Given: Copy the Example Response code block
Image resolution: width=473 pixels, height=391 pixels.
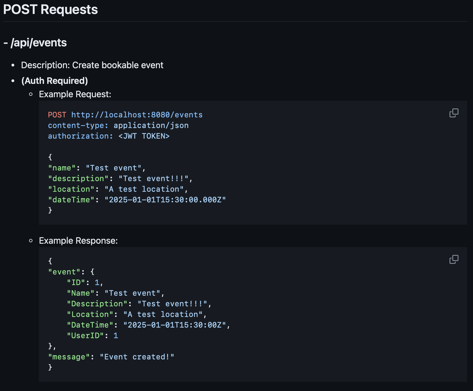Looking at the screenshot, I should pyautogui.click(x=454, y=259).
